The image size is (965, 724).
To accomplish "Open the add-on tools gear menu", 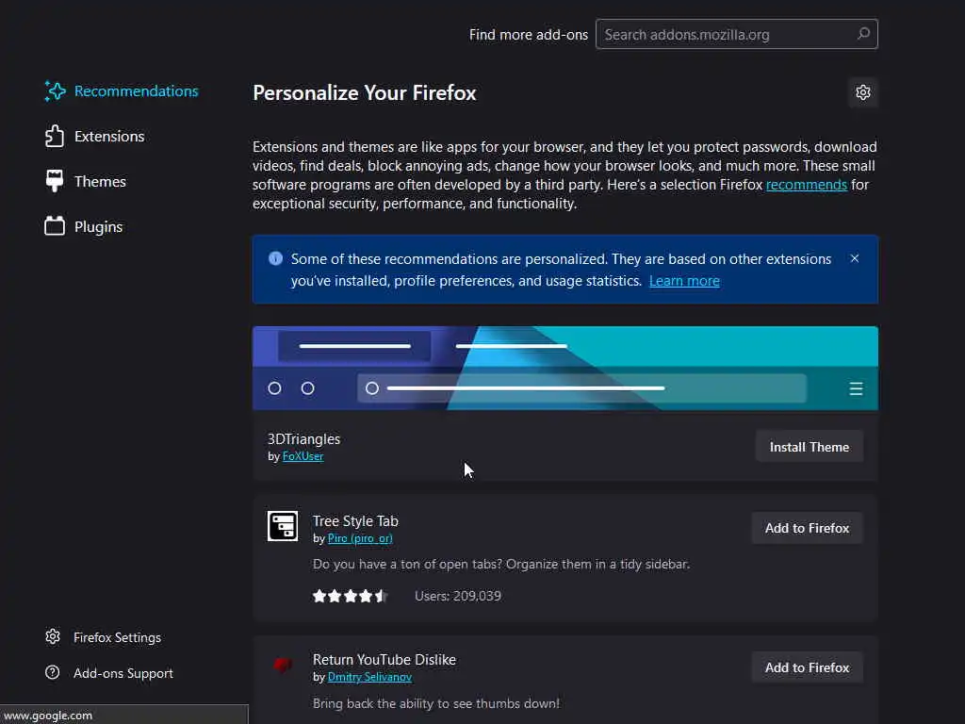I will [x=863, y=92].
